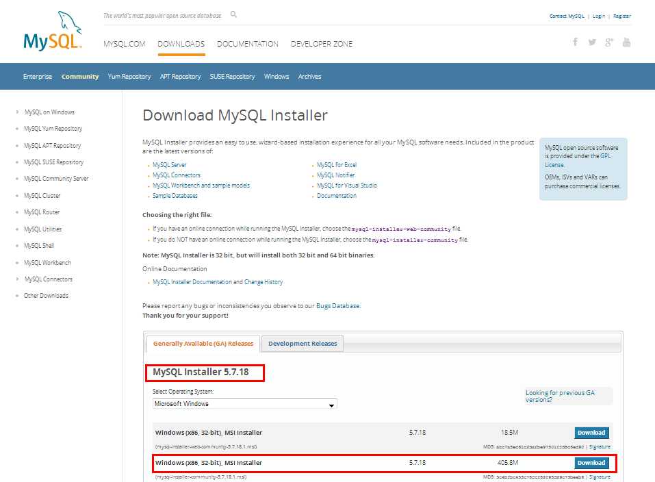The image size is (655, 482).
Task: Click the MySQL dolphin logo
Action: pos(53,31)
